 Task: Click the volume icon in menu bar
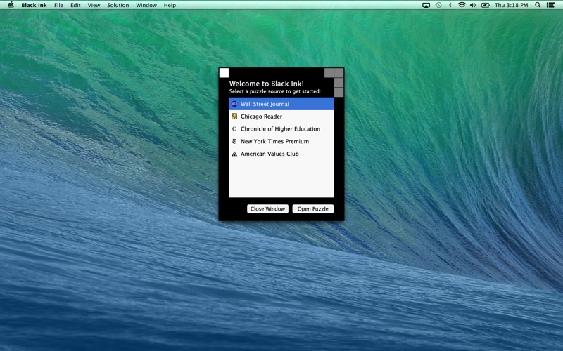[x=473, y=5]
